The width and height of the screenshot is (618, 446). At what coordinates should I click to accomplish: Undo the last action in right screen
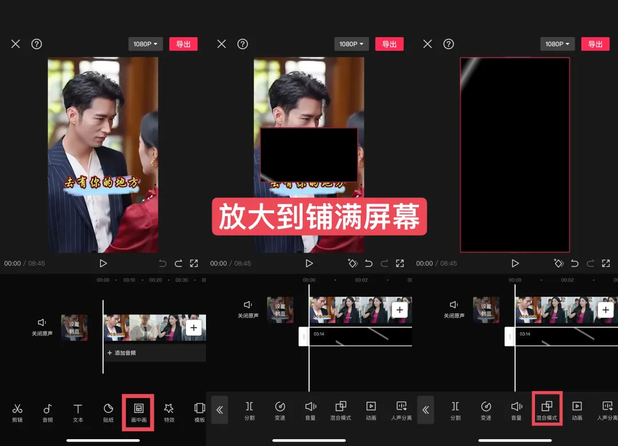pyautogui.click(x=575, y=263)
